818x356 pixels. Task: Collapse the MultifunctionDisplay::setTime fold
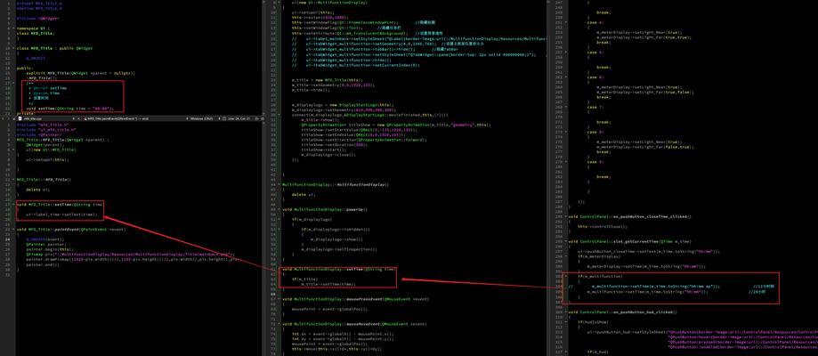[280, 270]
